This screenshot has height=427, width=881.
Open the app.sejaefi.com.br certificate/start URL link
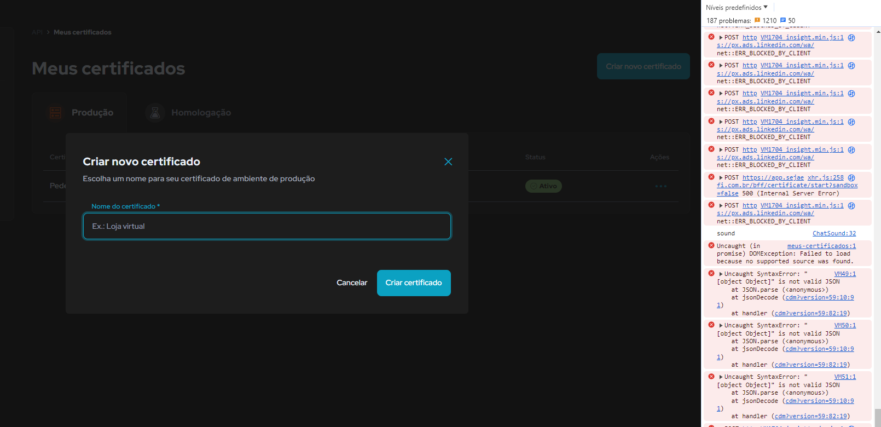tap(787, 186)
